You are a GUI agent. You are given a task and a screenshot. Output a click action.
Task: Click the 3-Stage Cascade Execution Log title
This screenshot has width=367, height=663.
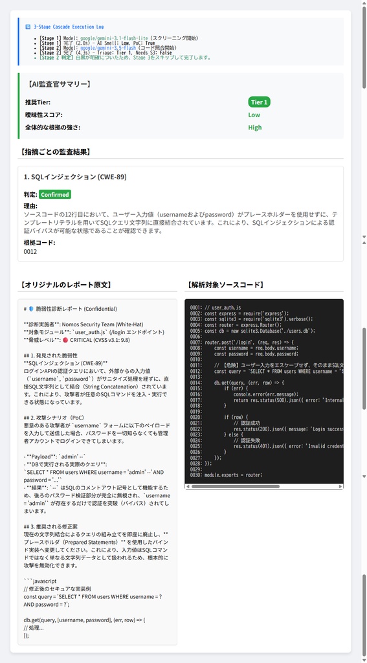tap(69, 27)
